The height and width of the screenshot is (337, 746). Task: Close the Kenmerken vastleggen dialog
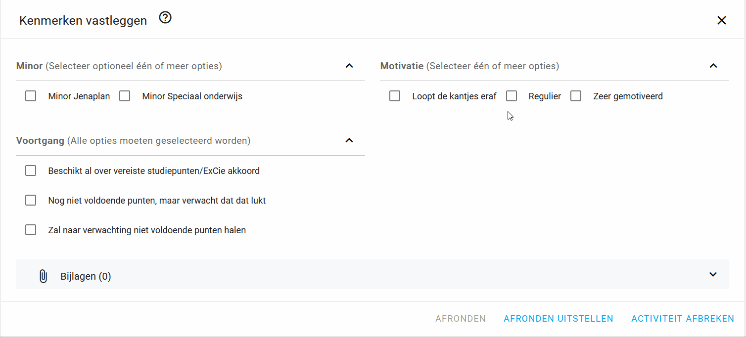click(722, 20)
